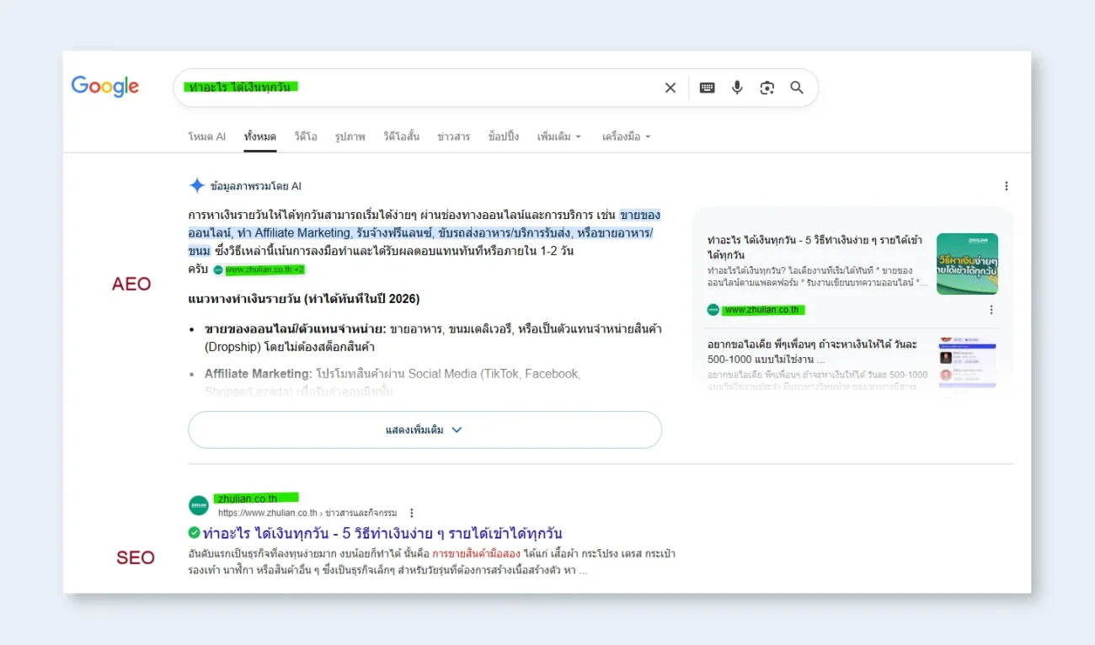Click thumbnail of the อยากขอไอเดีย card
Screen dimensions: 1095x645
[x=967, y=363]
